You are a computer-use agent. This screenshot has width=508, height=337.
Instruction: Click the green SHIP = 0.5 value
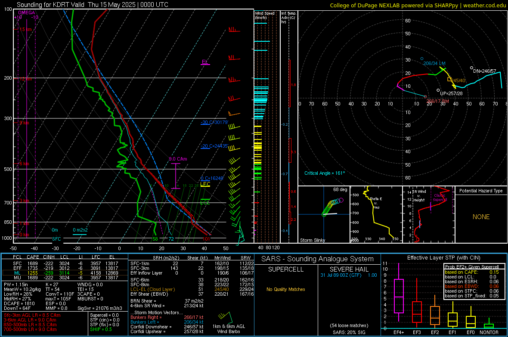click(101, 329)
